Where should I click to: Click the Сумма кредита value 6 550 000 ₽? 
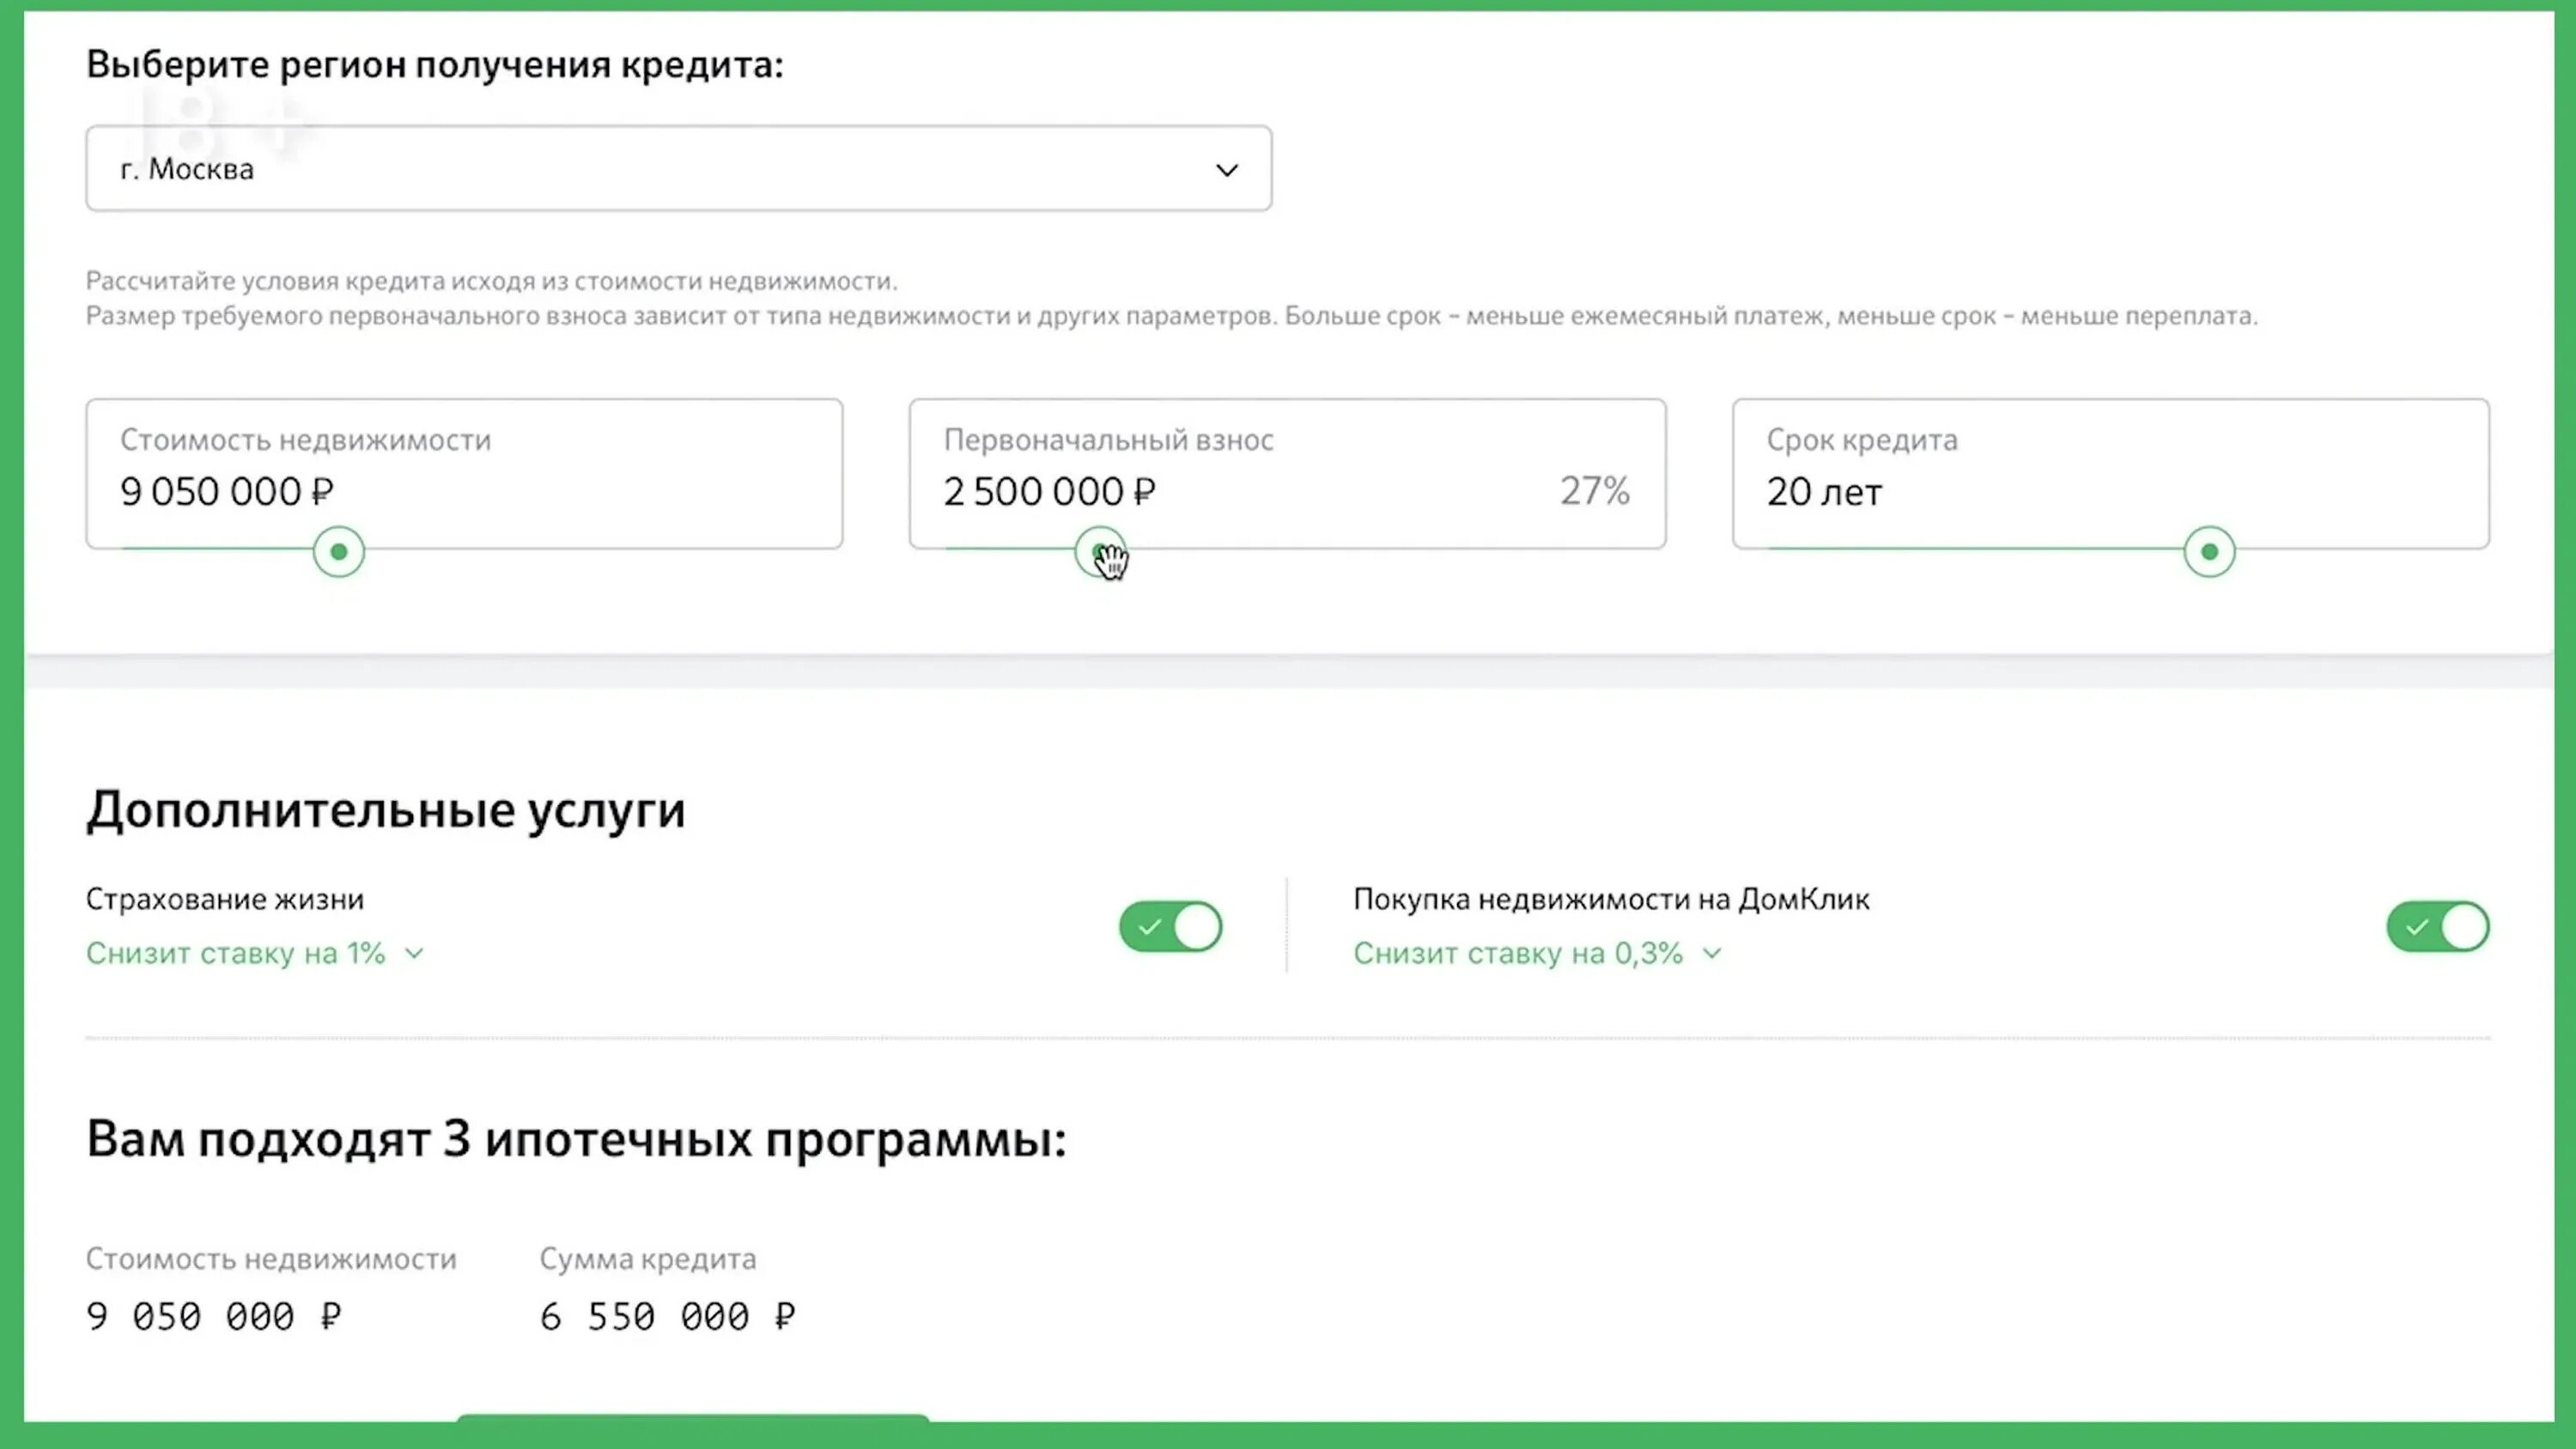668,1316
